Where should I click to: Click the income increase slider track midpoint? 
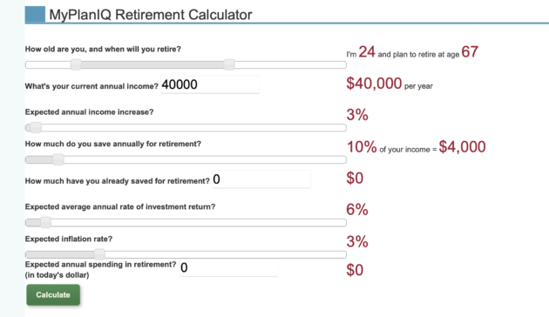tap(186, 128)
